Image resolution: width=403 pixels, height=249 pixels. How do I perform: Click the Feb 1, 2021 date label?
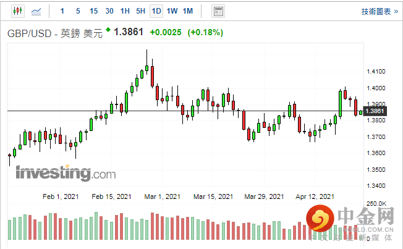[61, 196]
